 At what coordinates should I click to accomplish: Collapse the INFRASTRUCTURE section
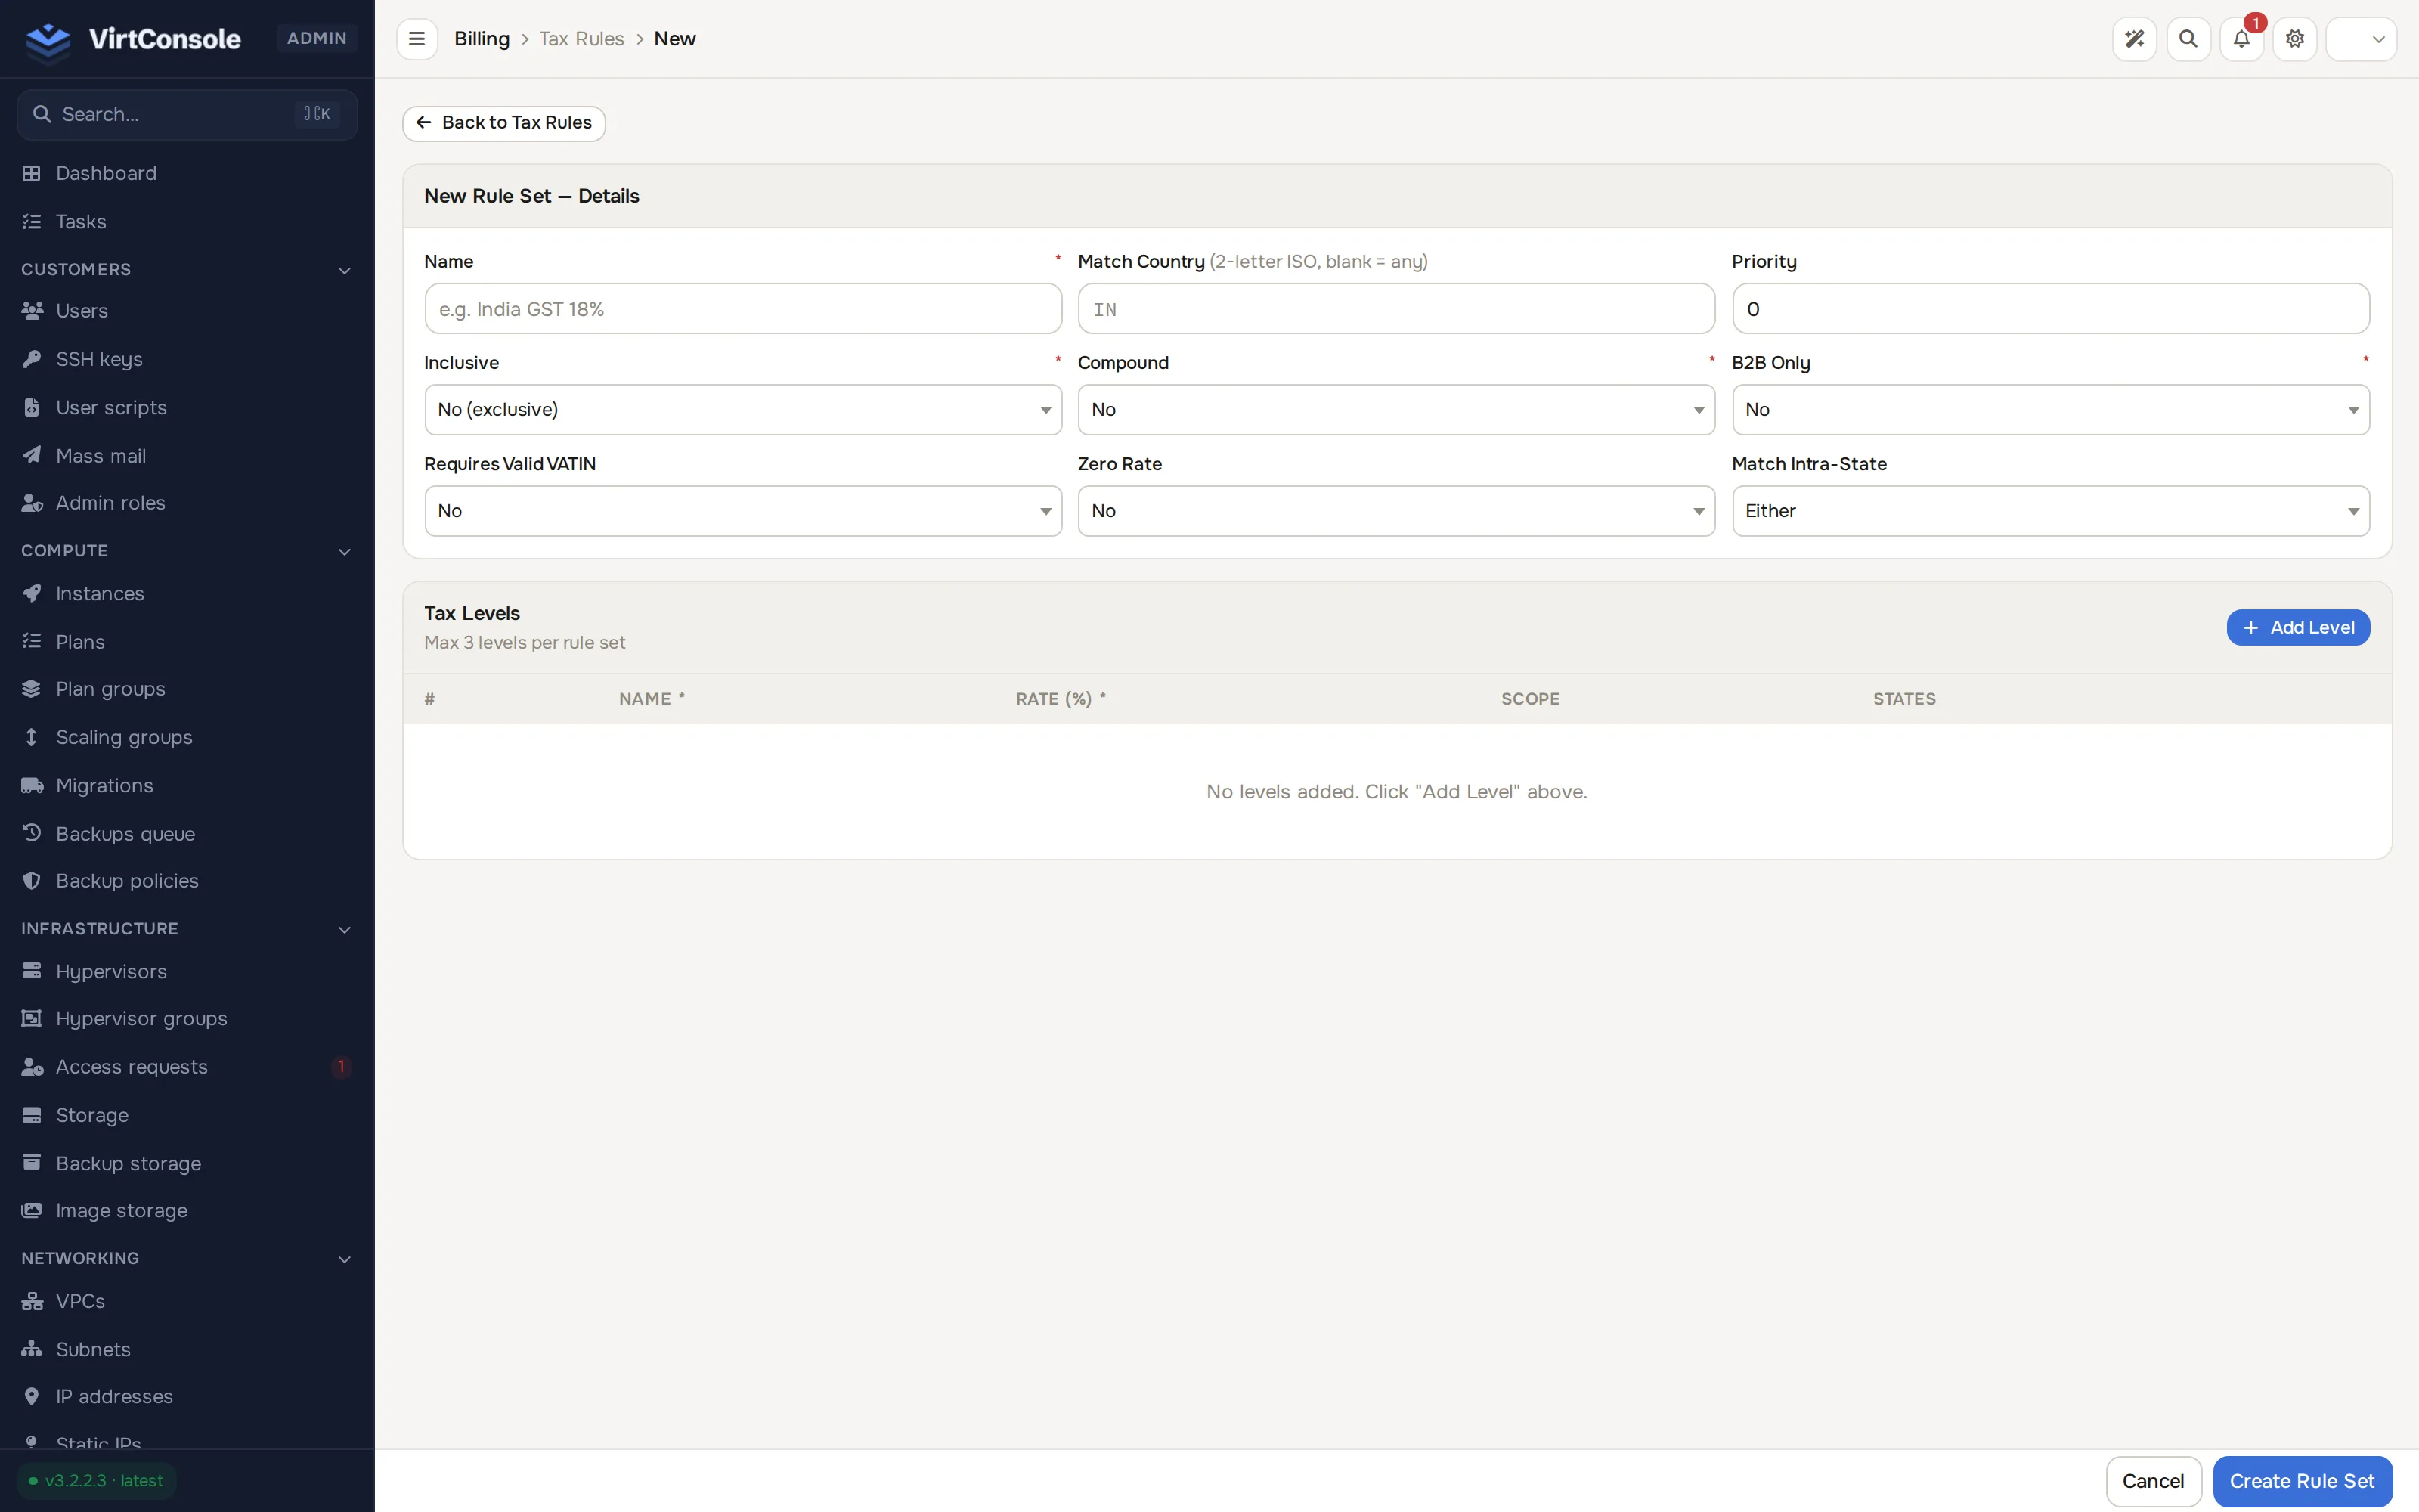click(x=344, y=930)
